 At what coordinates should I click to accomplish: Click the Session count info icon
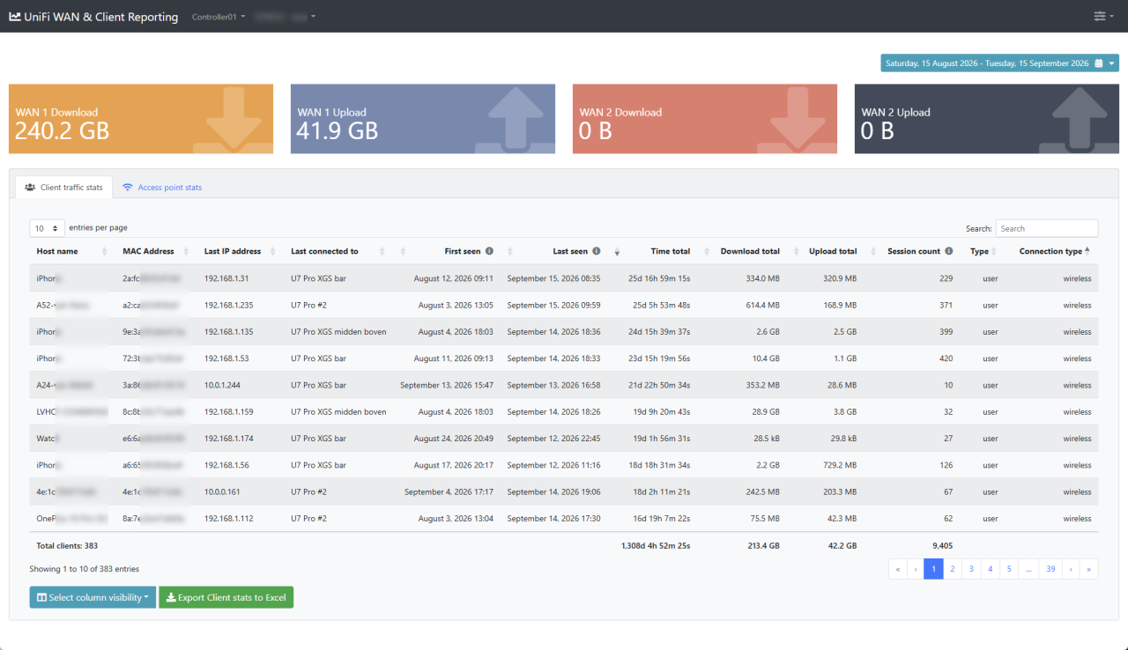click(949, 251)
